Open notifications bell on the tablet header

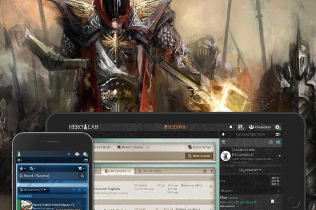coord(231,127)
